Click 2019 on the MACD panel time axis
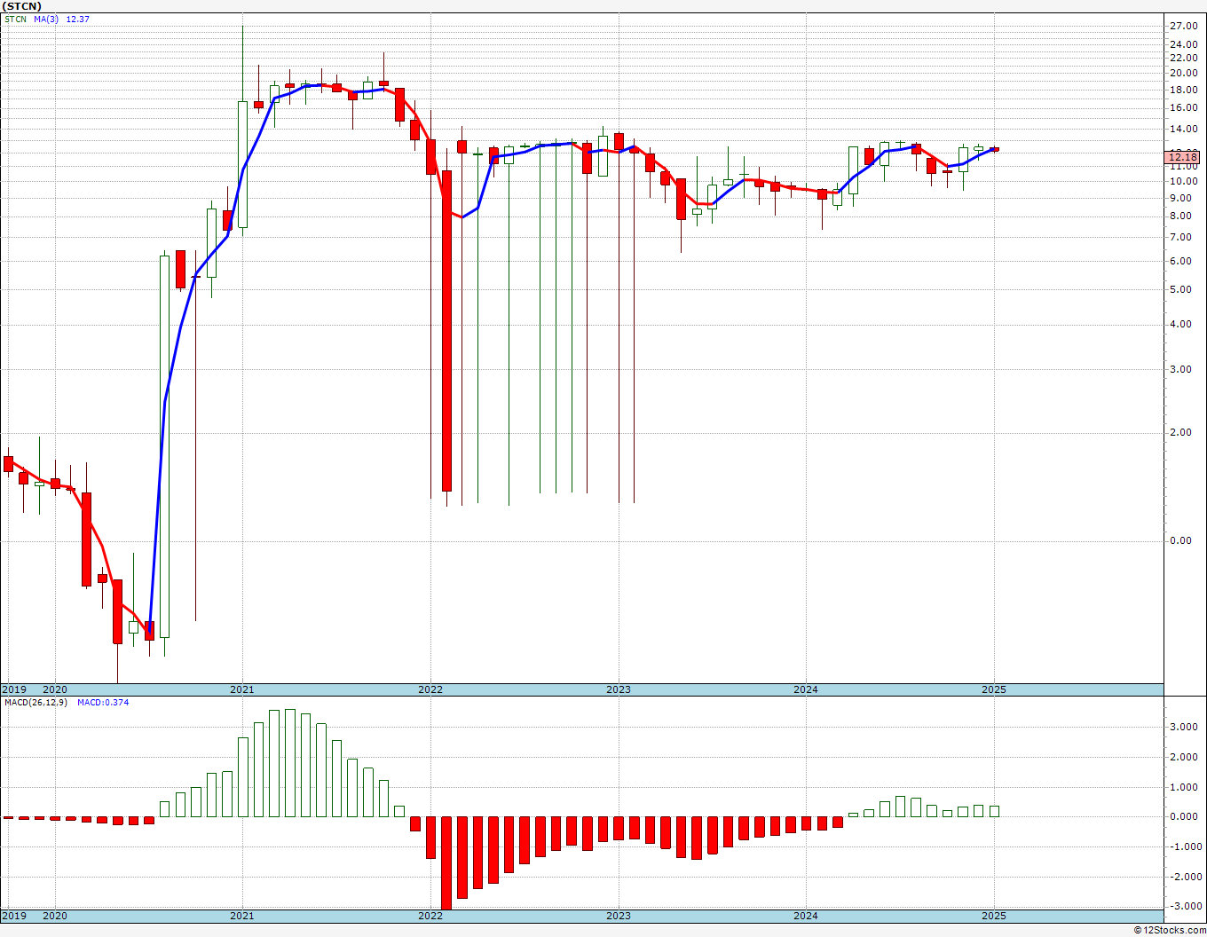This screenshot has height=937, width=1207. click(13, 916)
